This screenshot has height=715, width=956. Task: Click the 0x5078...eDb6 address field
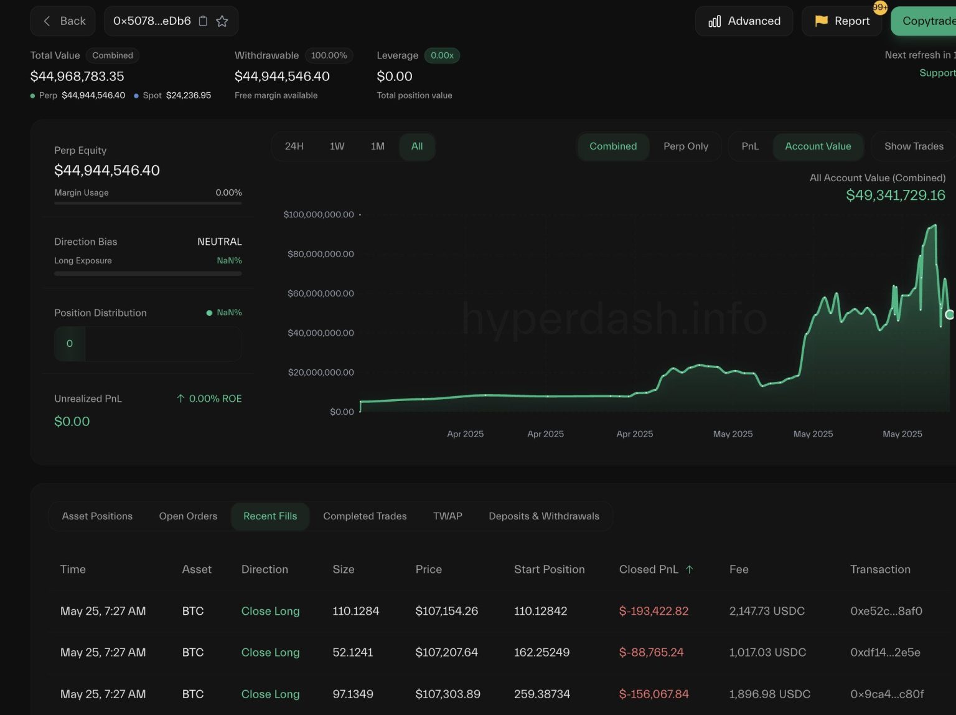(152, 21)
